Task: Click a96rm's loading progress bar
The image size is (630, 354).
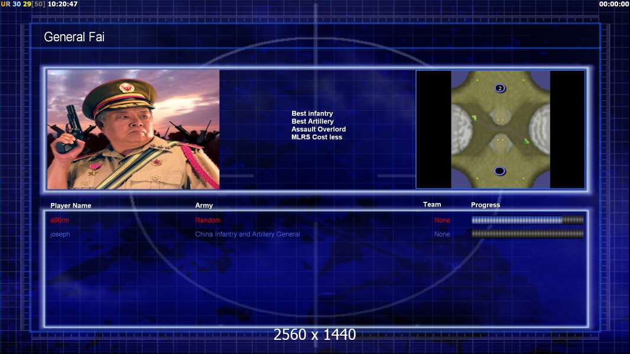Action: [528, 219]
